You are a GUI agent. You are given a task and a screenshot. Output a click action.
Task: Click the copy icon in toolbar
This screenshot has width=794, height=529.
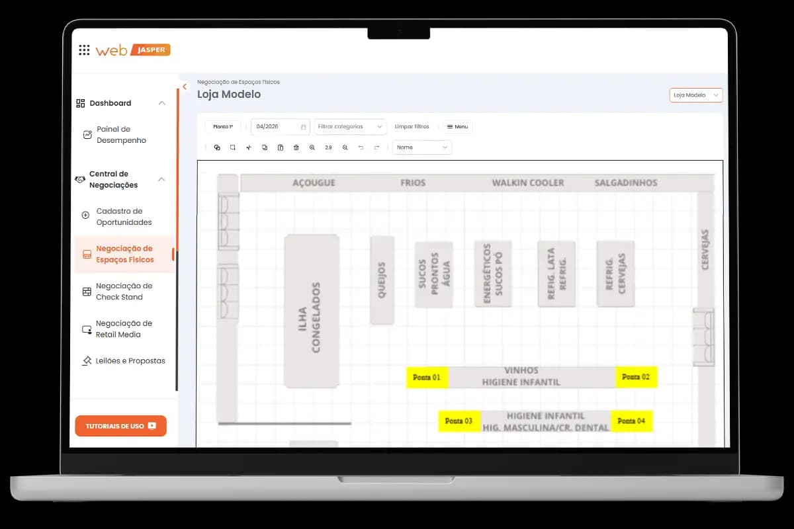[265, 147]
